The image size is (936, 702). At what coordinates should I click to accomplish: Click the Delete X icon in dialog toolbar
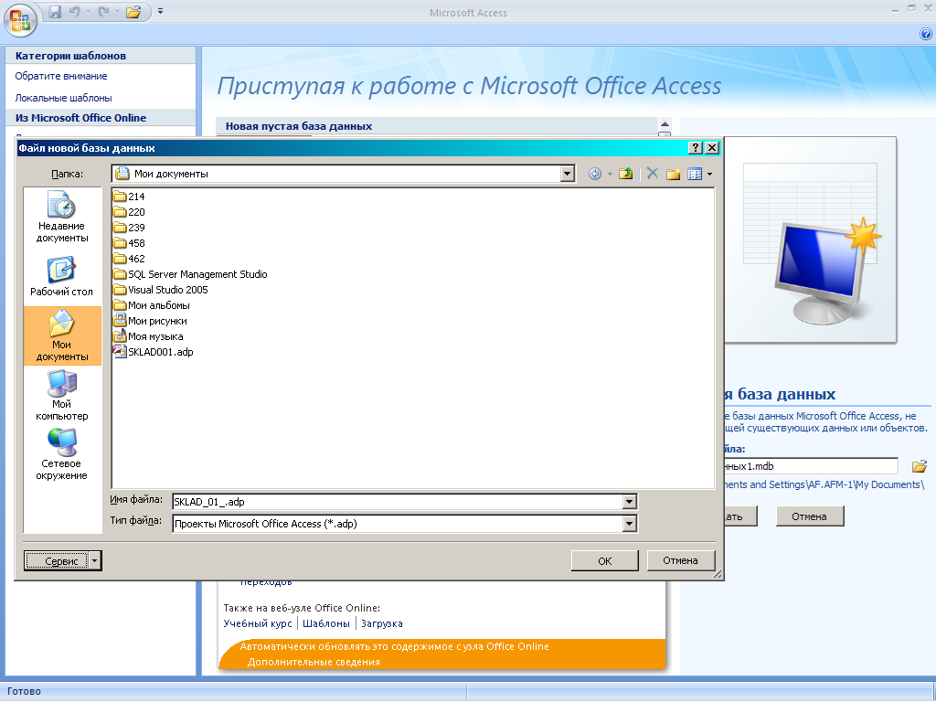click(652, 174)
